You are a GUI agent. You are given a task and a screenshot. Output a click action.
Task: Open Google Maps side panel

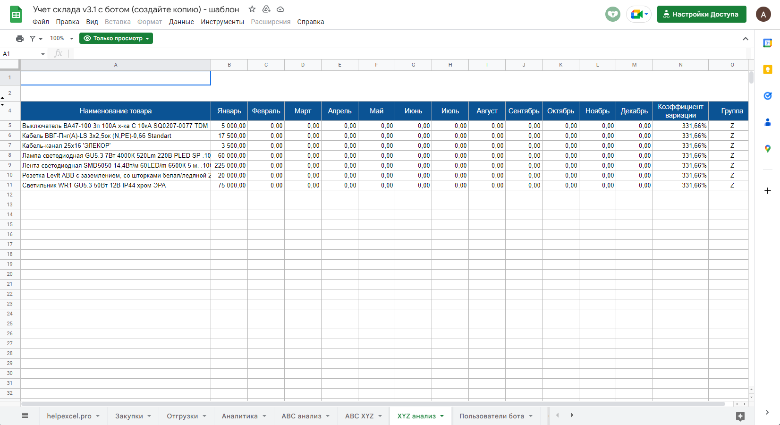point(768,149)
